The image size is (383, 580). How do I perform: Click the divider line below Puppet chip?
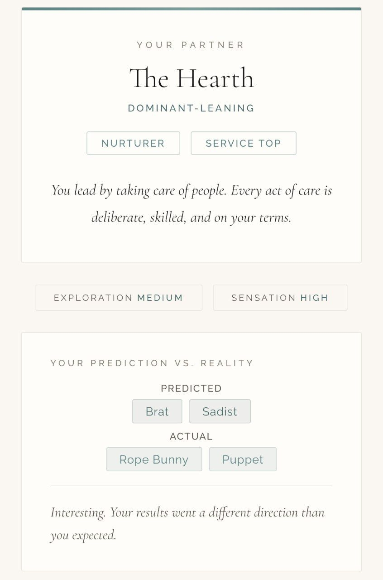[x=191, y=486]
